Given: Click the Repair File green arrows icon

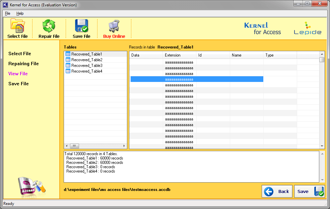Looking at the screenshot, I should (49, 26).
